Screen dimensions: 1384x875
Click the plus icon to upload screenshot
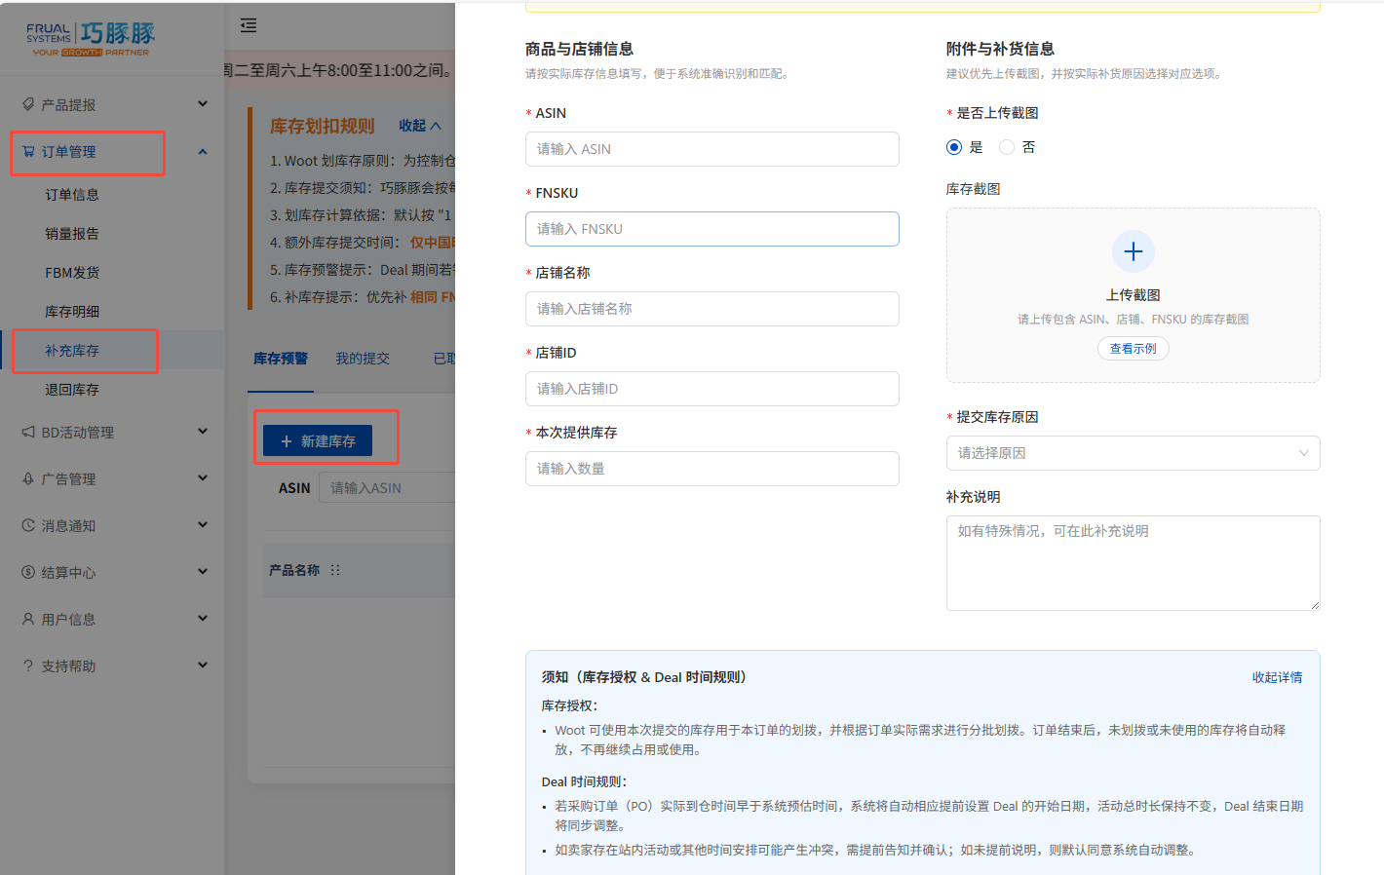(x=1133, y=252)
